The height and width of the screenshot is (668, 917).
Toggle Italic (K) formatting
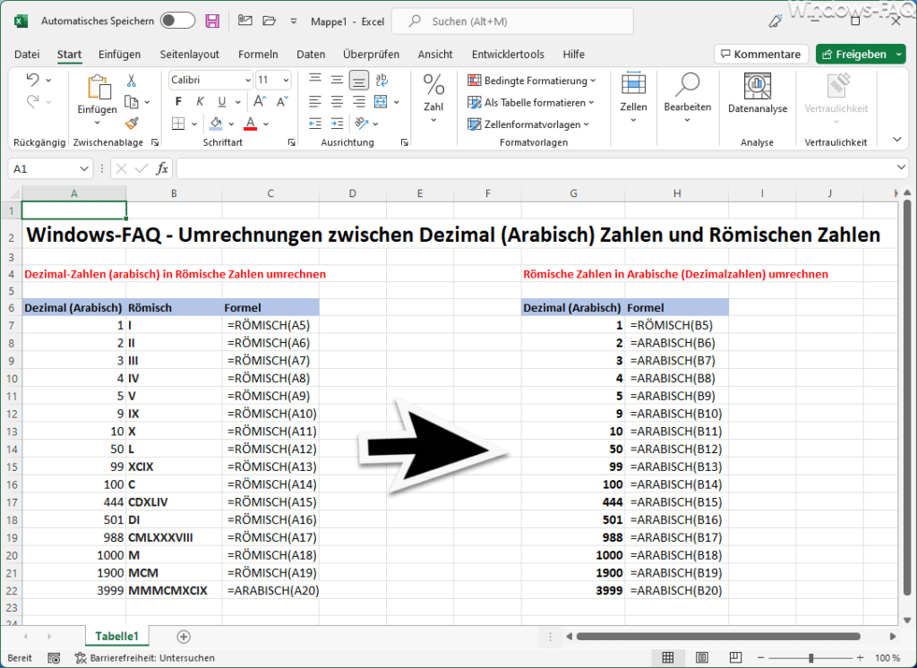tap(200, 102)
